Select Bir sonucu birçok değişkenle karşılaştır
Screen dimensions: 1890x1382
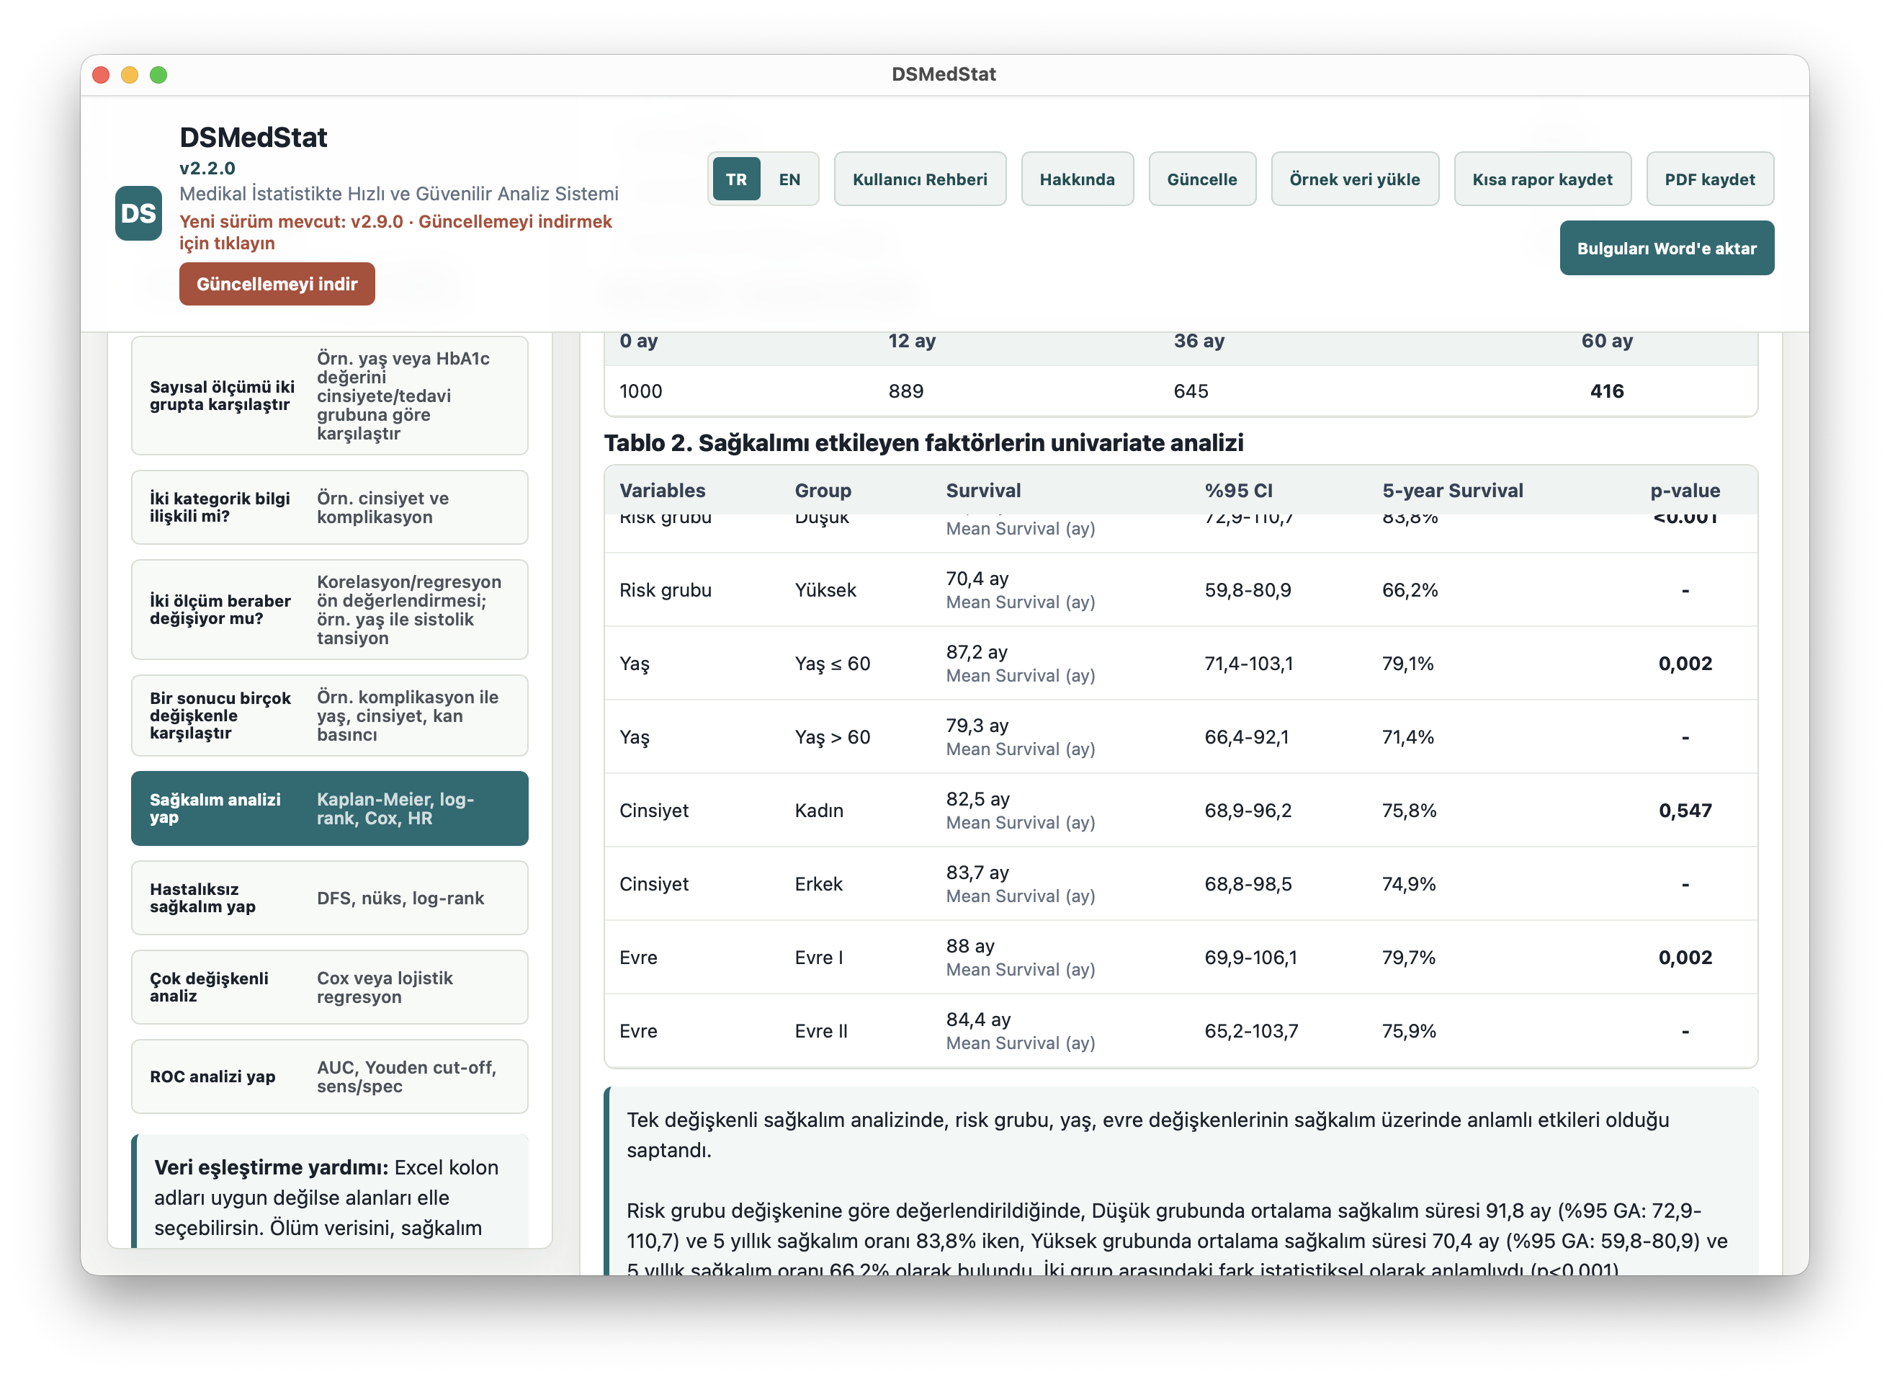[329, 716]
